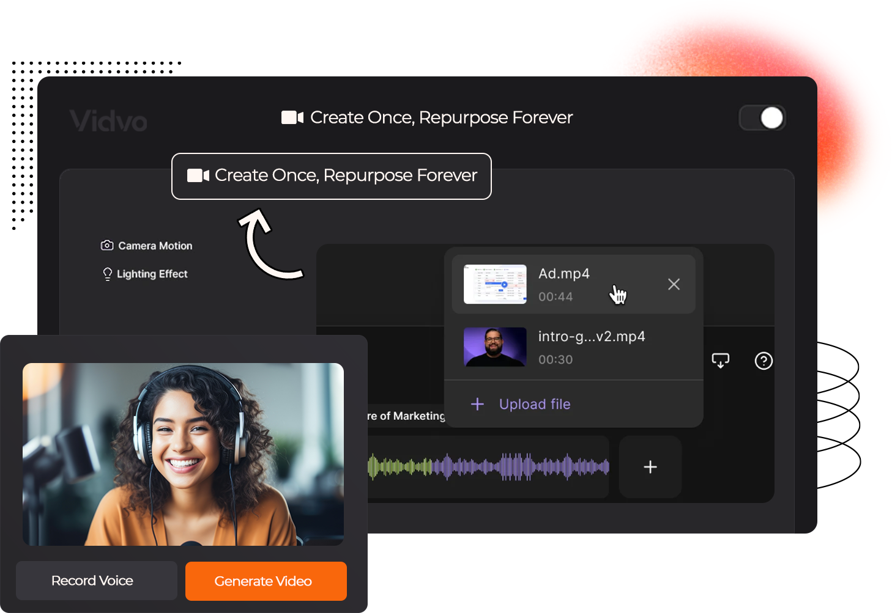This screenshot has height=613, width=892.
Task: Click the video camera icon in header title
Action: pyautogui.click(x=292, y=117)
